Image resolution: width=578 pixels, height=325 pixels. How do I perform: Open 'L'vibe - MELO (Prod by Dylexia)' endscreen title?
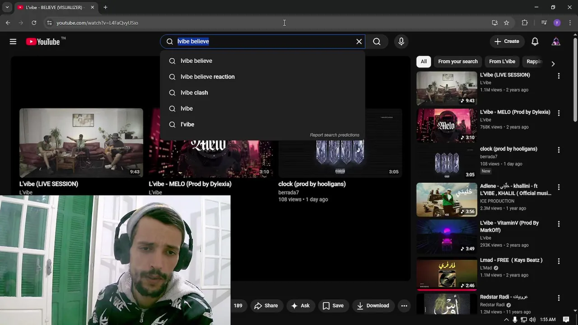(190, 184)
